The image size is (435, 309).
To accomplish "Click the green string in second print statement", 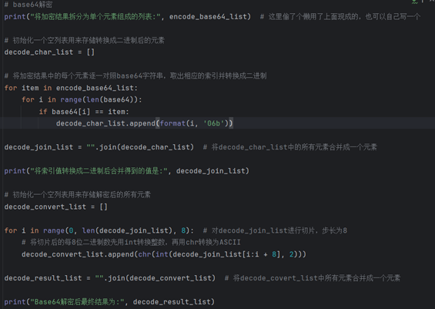I will pyautogui.click(x=99, y=171).
